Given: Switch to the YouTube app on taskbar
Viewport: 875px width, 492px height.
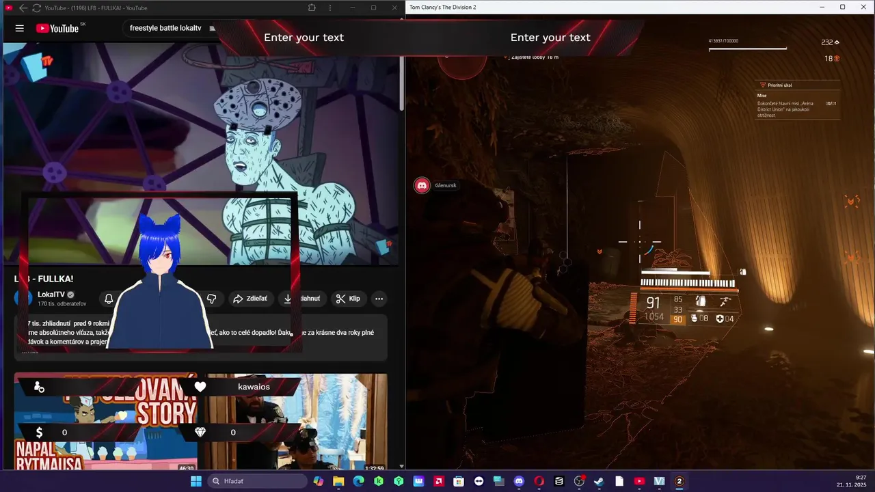Looking at the screenshot, I should point(639,481).
